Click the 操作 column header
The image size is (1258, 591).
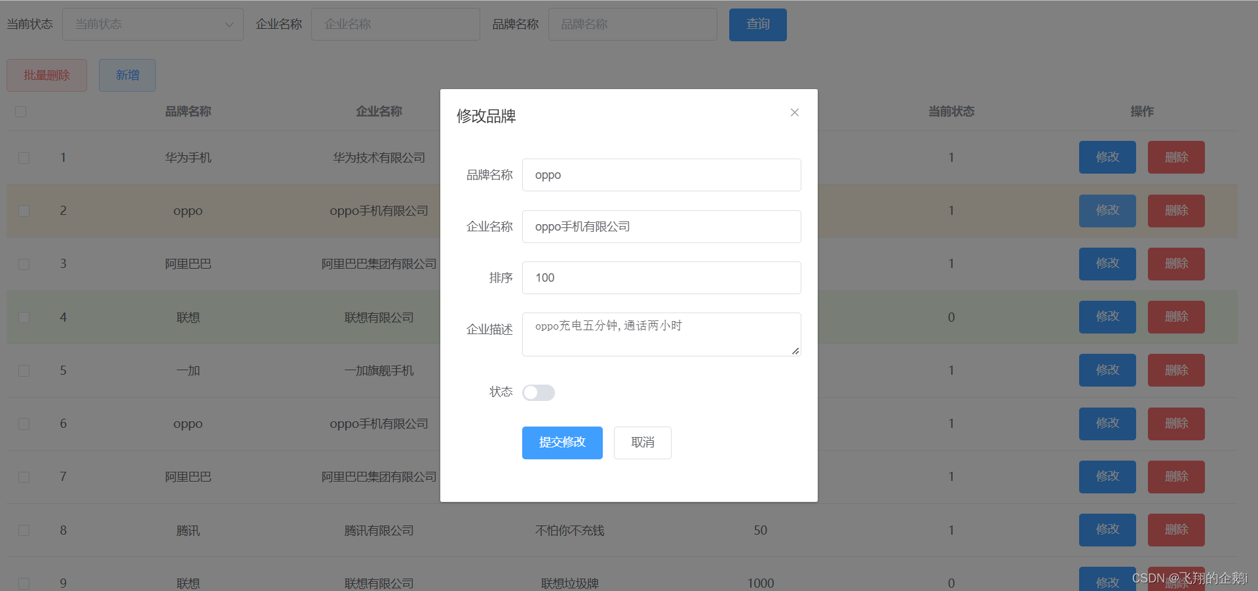click(x=1142, y=112)
